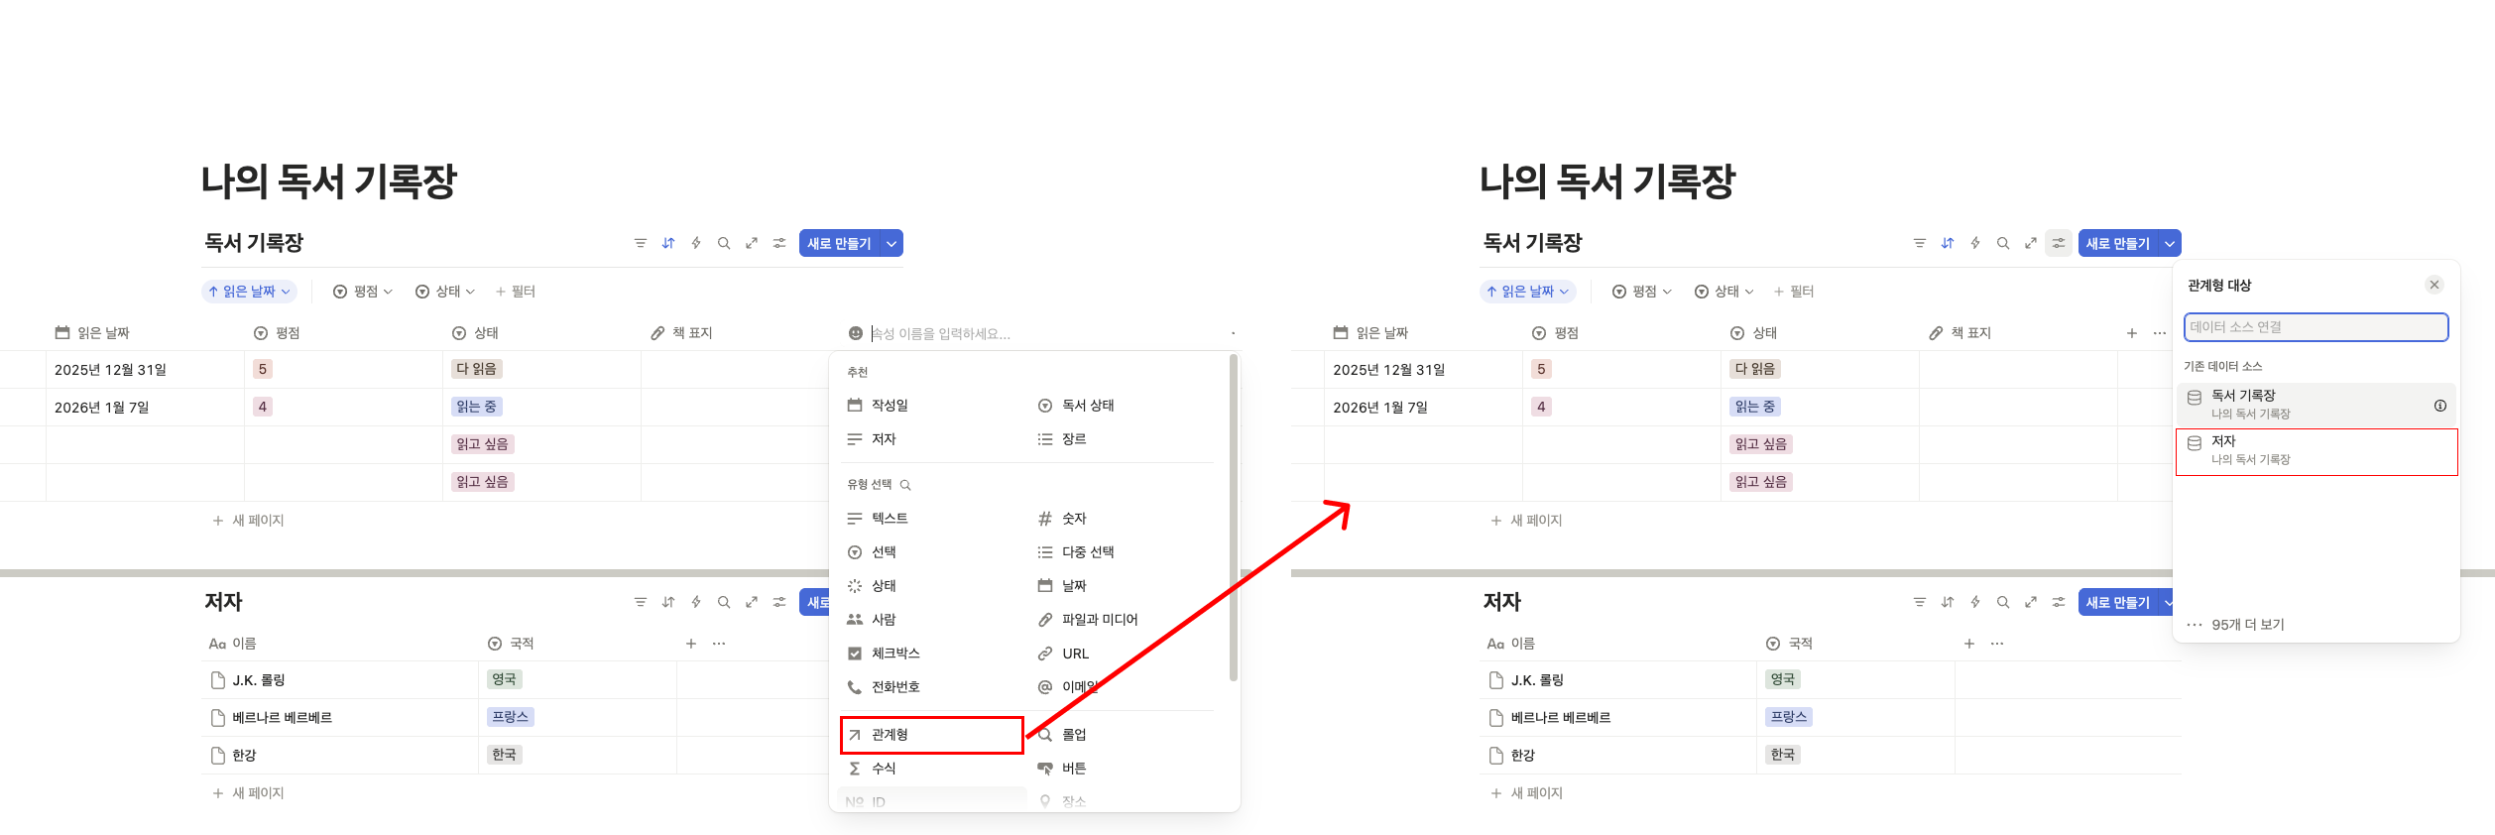Choose 저자 data source in 관계형 대상 list
This screenshot has width=2495, height=835.
click(2317, 450)
